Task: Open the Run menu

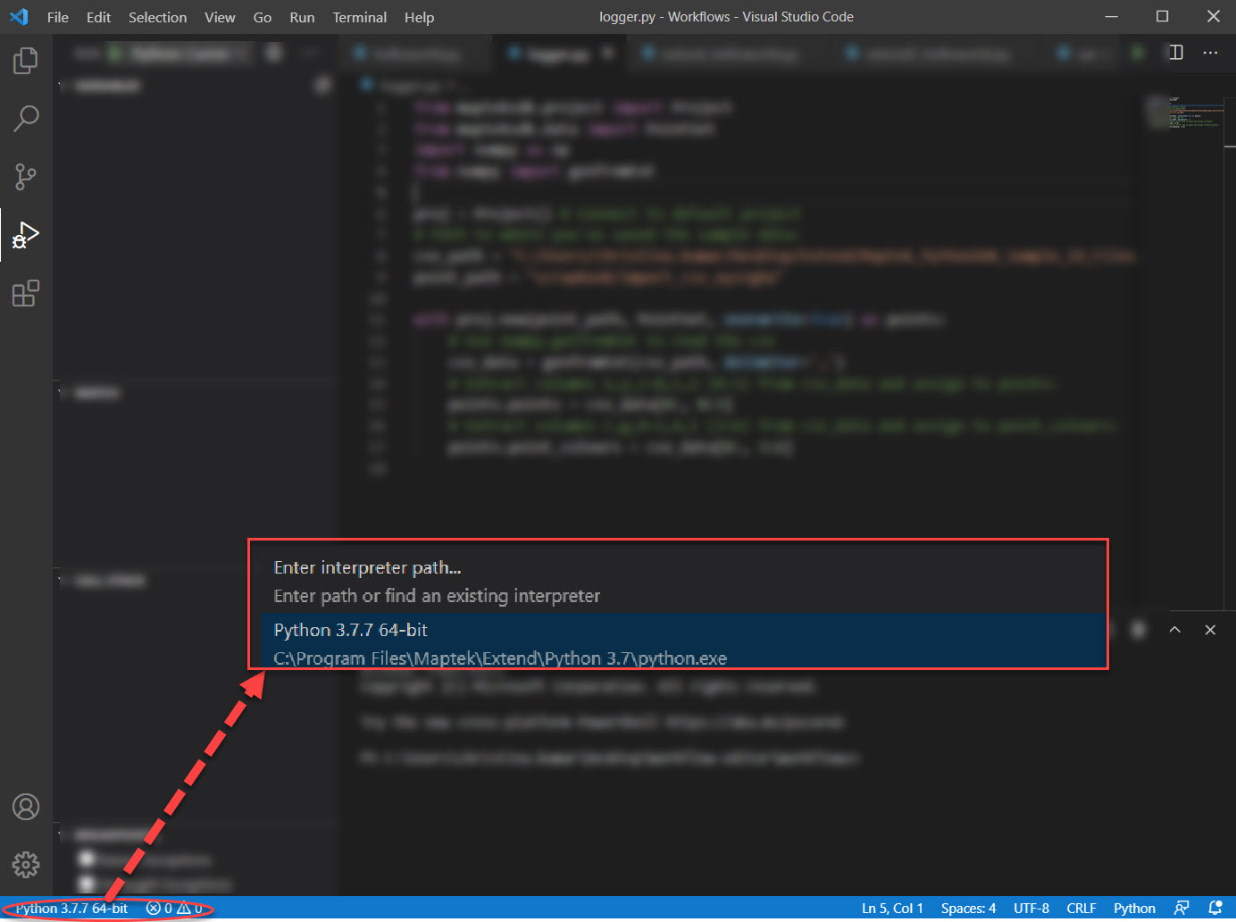Action: pos(303,17)
